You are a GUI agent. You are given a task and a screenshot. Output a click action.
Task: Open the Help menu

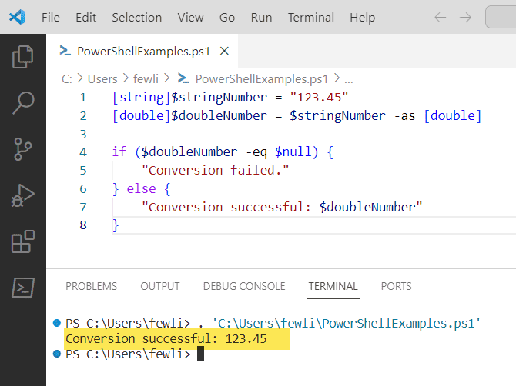coord(362,17)
